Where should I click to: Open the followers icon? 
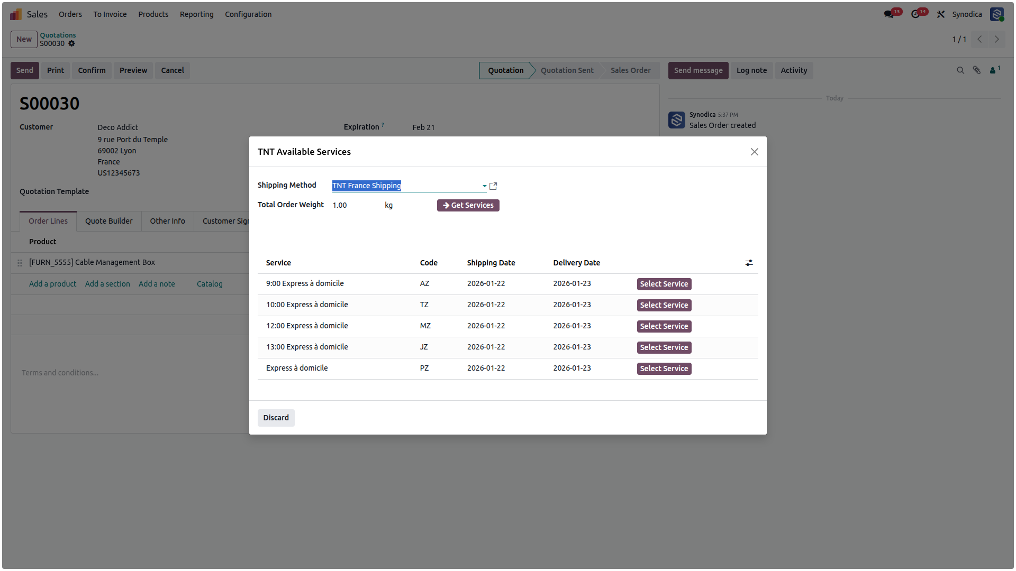tap(995, 70)
